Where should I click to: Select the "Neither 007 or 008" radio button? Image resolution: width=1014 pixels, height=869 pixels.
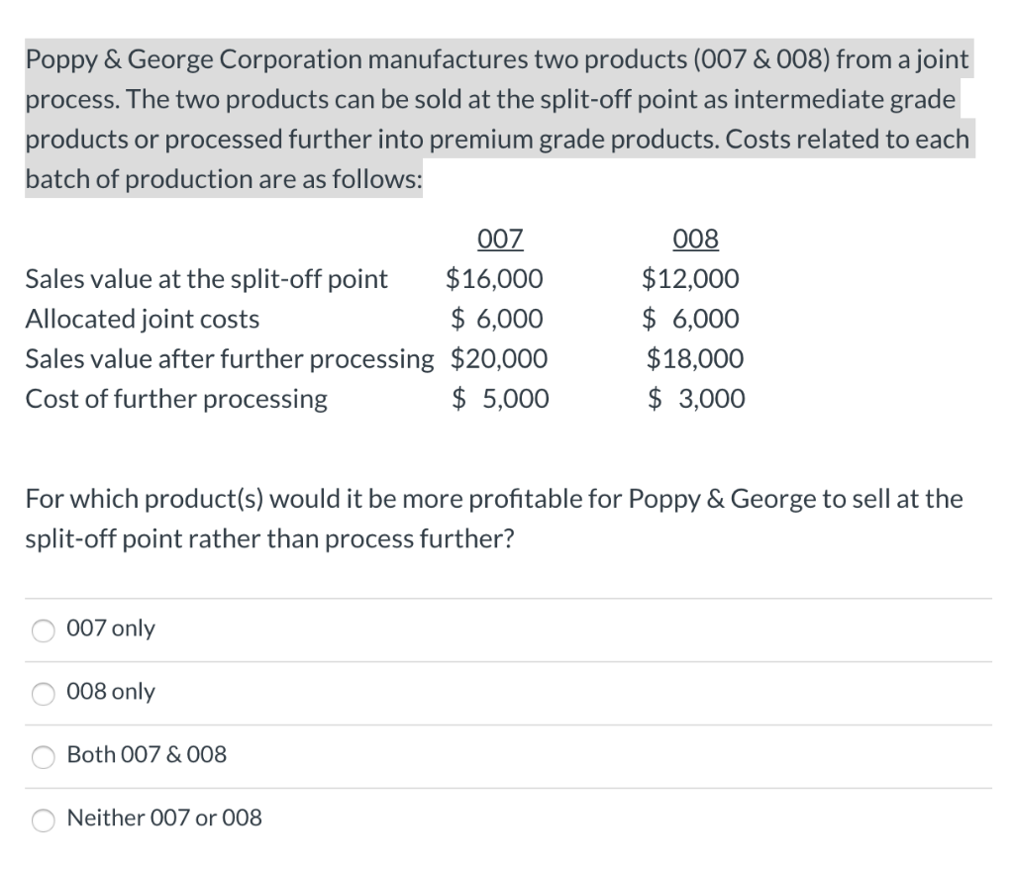43,821
